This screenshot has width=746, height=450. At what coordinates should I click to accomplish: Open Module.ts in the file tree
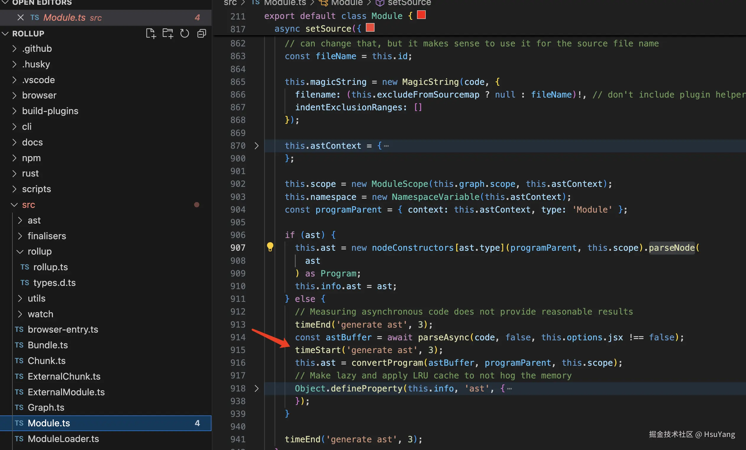point(49,423)
